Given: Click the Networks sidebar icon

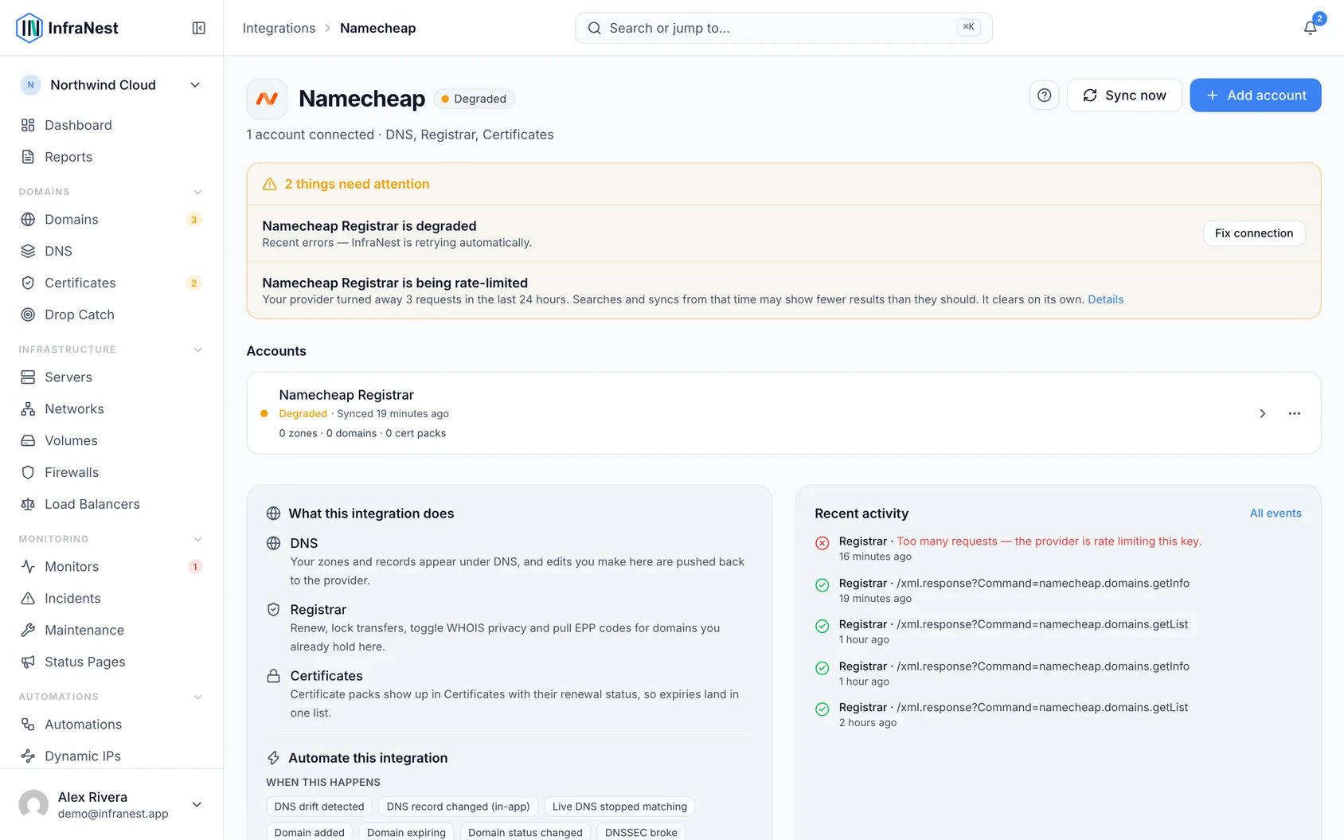Looking at the screenshot, I should (28, 408).
